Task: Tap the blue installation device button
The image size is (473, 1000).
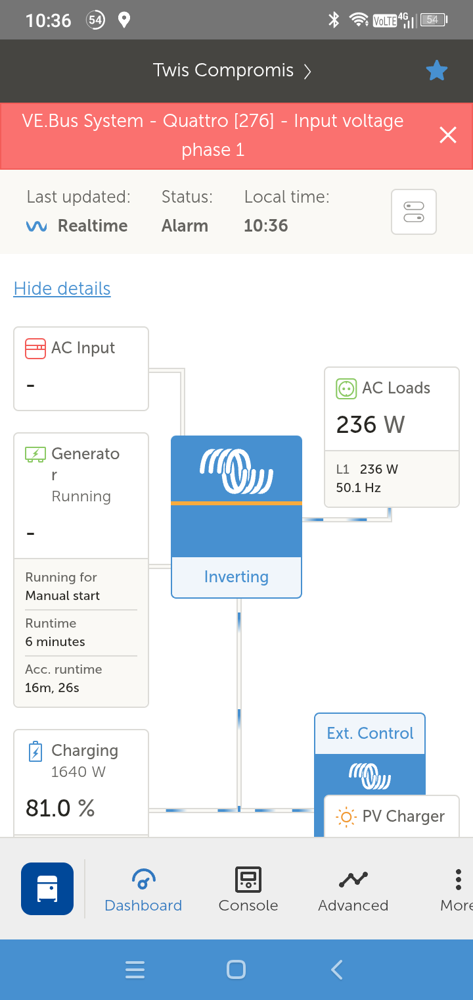Action: pyautogui.click(x=47, y=889)
